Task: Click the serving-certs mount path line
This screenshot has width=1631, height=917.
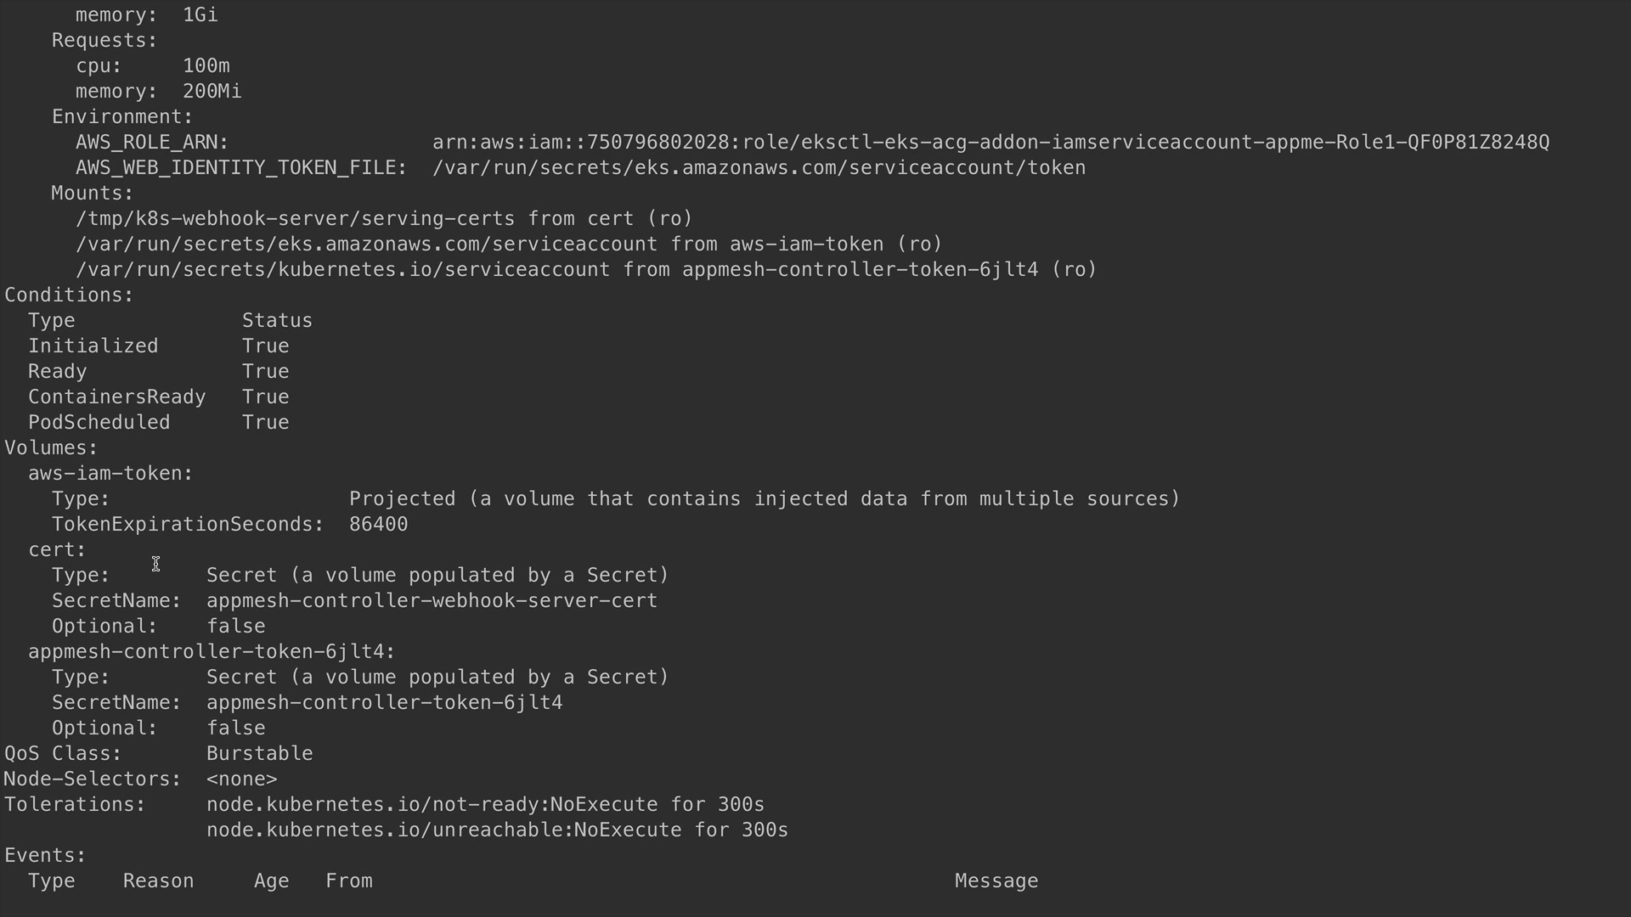Action: pyautogui.click(x=384, y=219)
